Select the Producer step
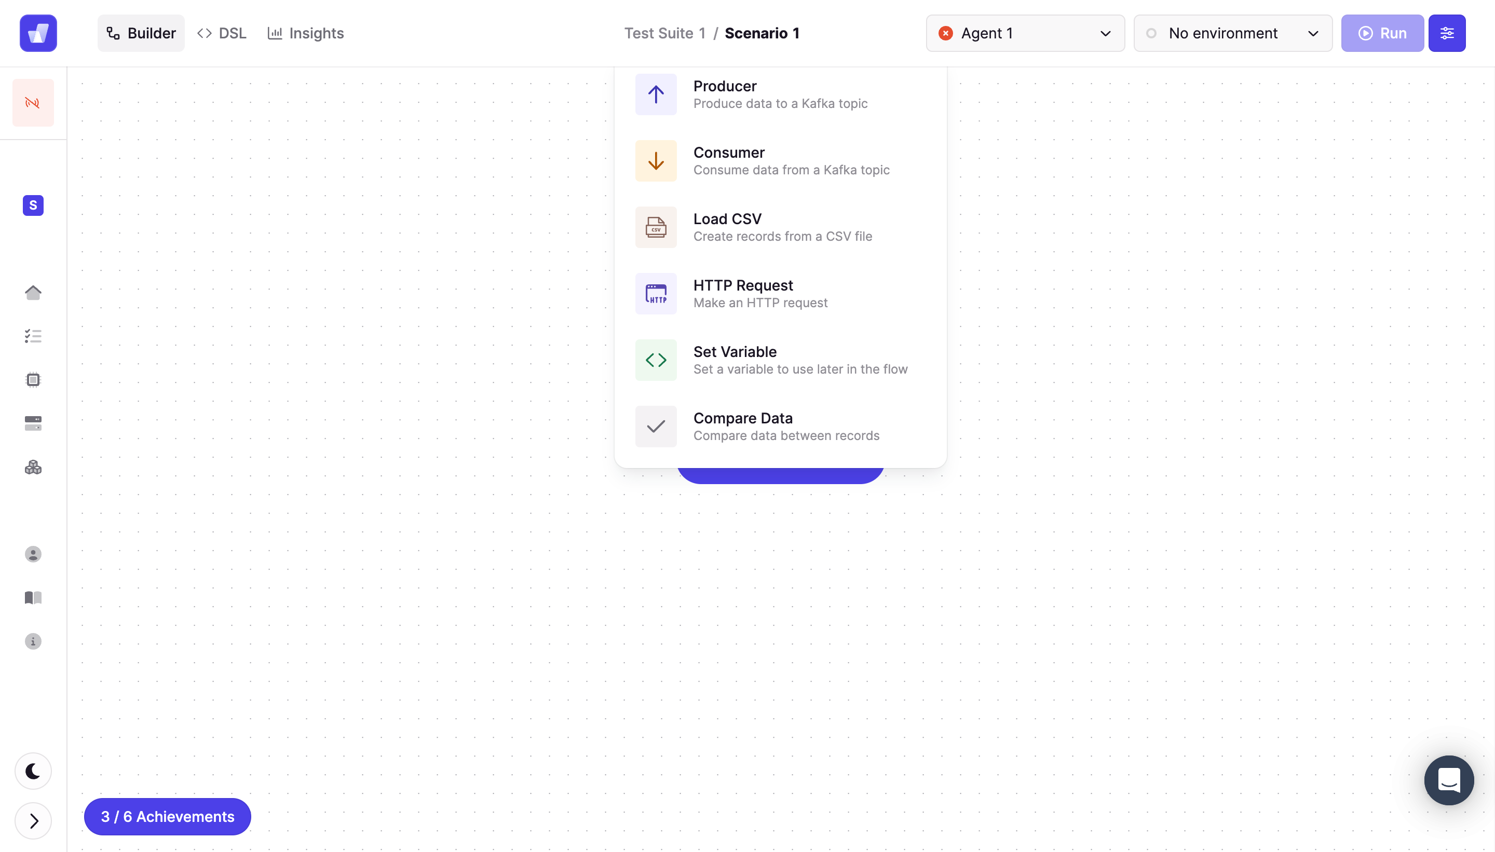 click(x=780, y=94)
